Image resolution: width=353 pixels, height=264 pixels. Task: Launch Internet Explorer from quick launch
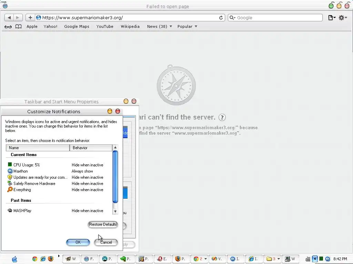pyautogui.click(x=43, y=259)
